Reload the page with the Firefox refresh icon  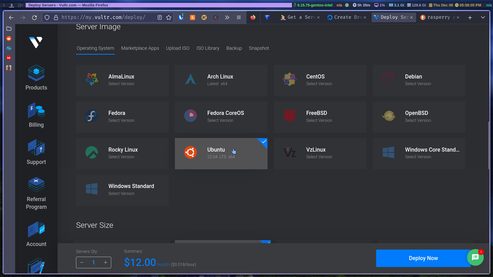[x=34, y=17]
